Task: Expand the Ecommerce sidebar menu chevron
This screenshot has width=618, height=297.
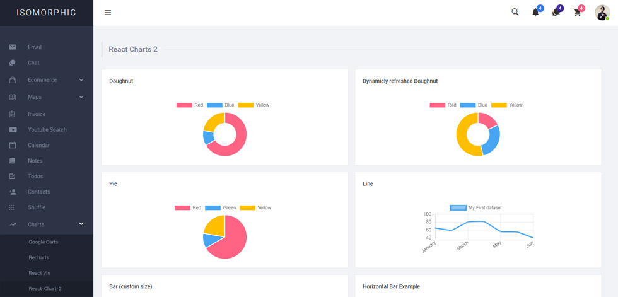Action: click(81, 80)
